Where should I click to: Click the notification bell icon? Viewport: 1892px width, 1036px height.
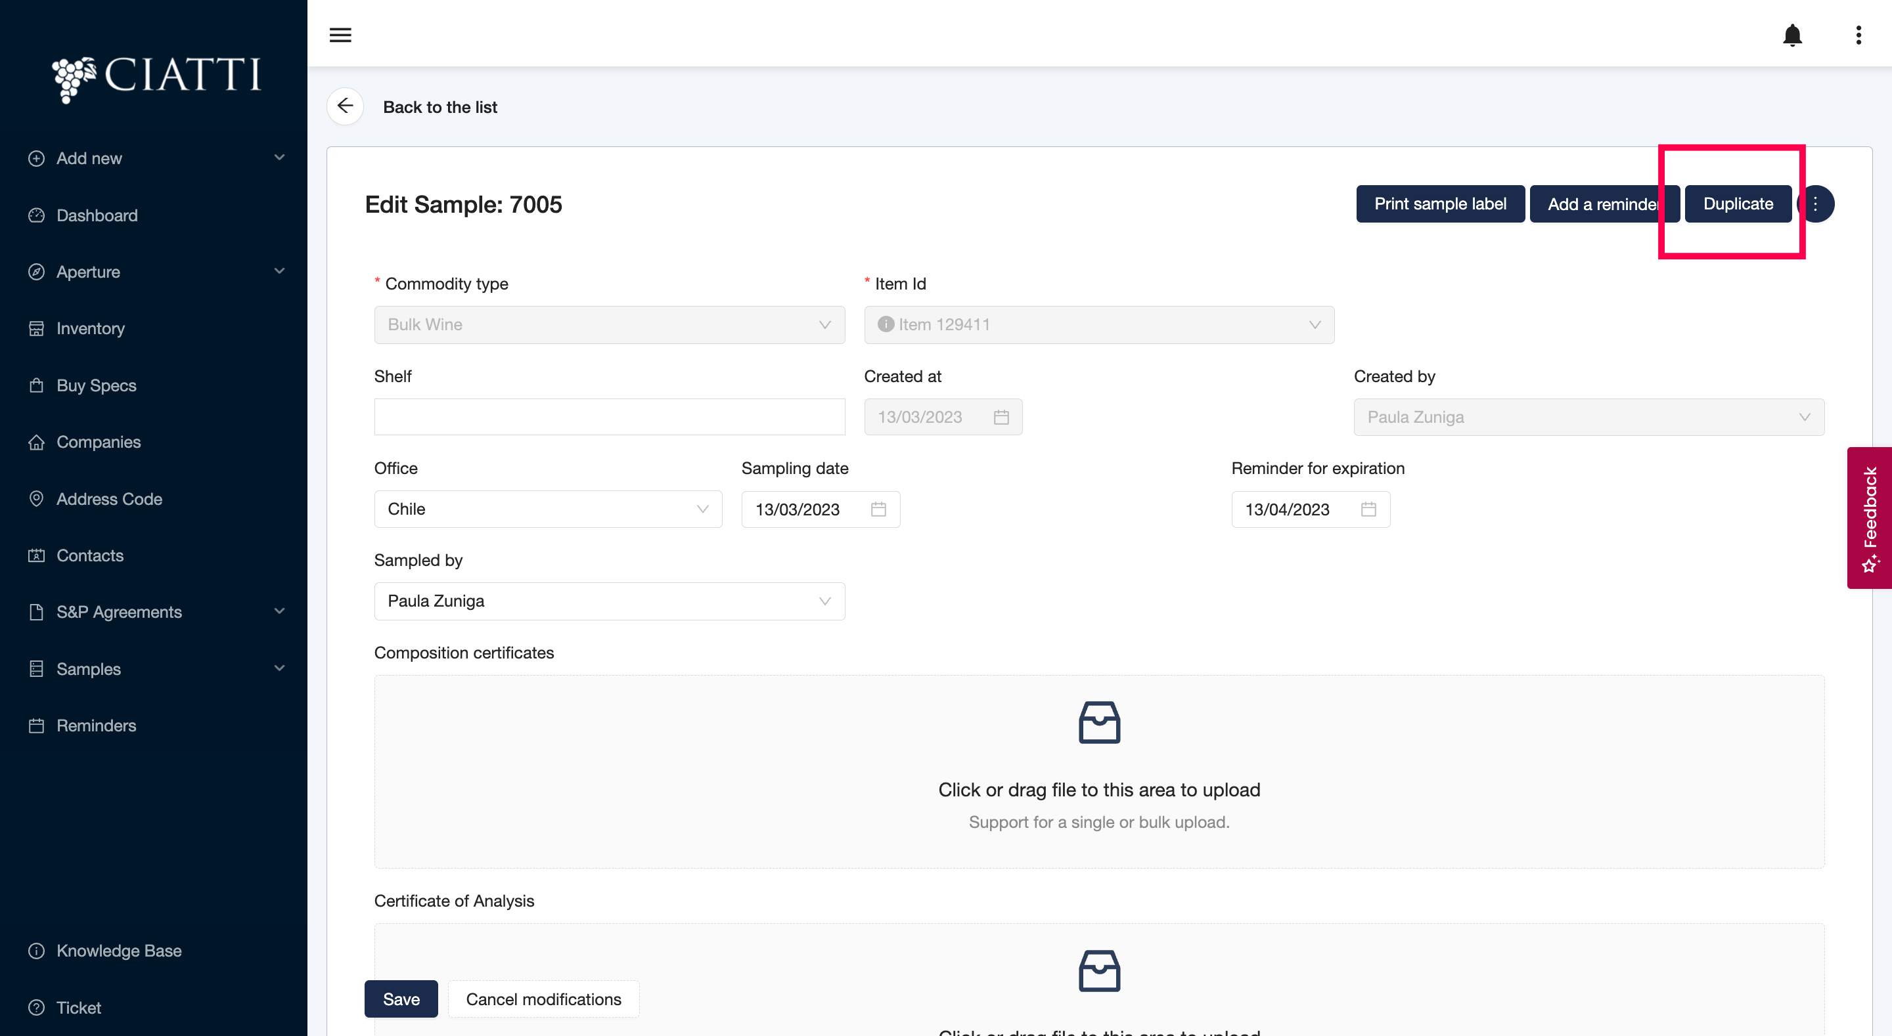[1792, 35]
